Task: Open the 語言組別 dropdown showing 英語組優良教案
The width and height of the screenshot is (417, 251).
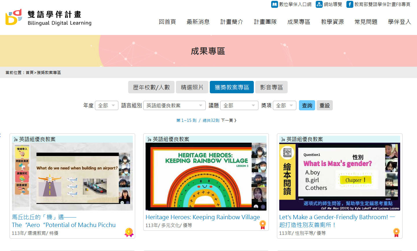Action: (x=174, y=105)
